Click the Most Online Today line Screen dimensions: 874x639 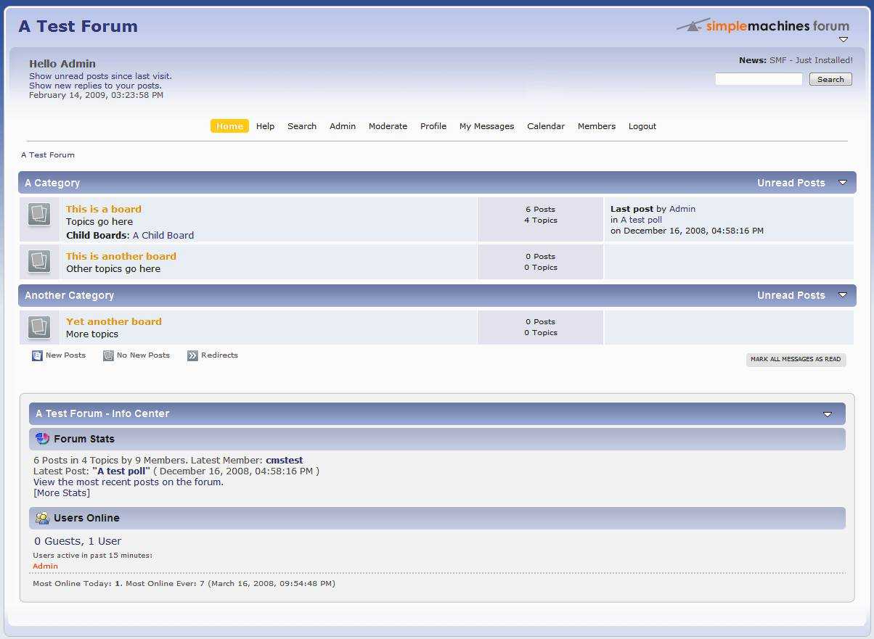(x=184, y=583)
